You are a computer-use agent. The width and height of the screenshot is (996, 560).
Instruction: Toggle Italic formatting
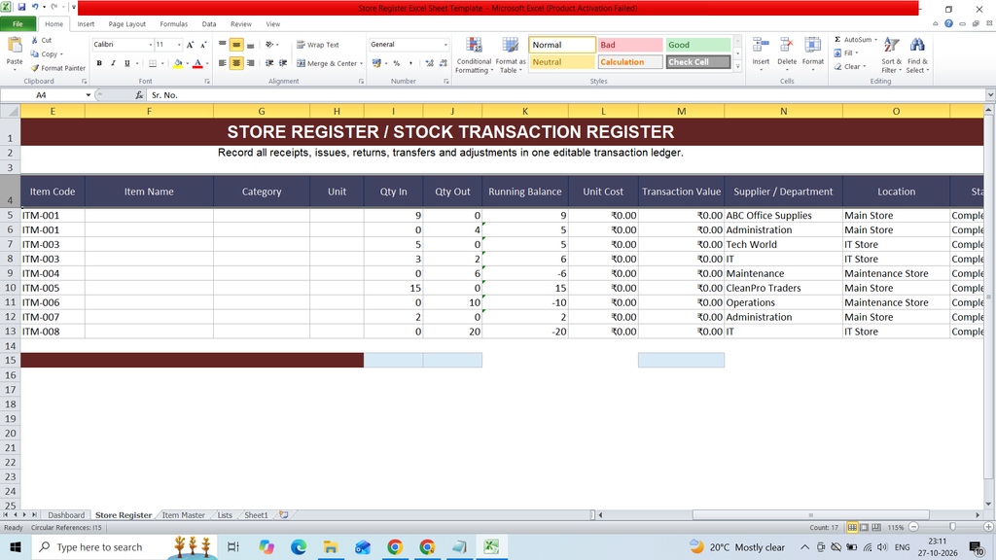[113, 63]
